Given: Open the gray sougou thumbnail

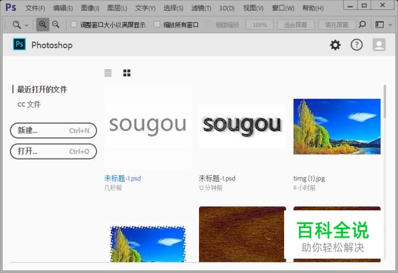Looking at the screenshot, I should [147, 126].
